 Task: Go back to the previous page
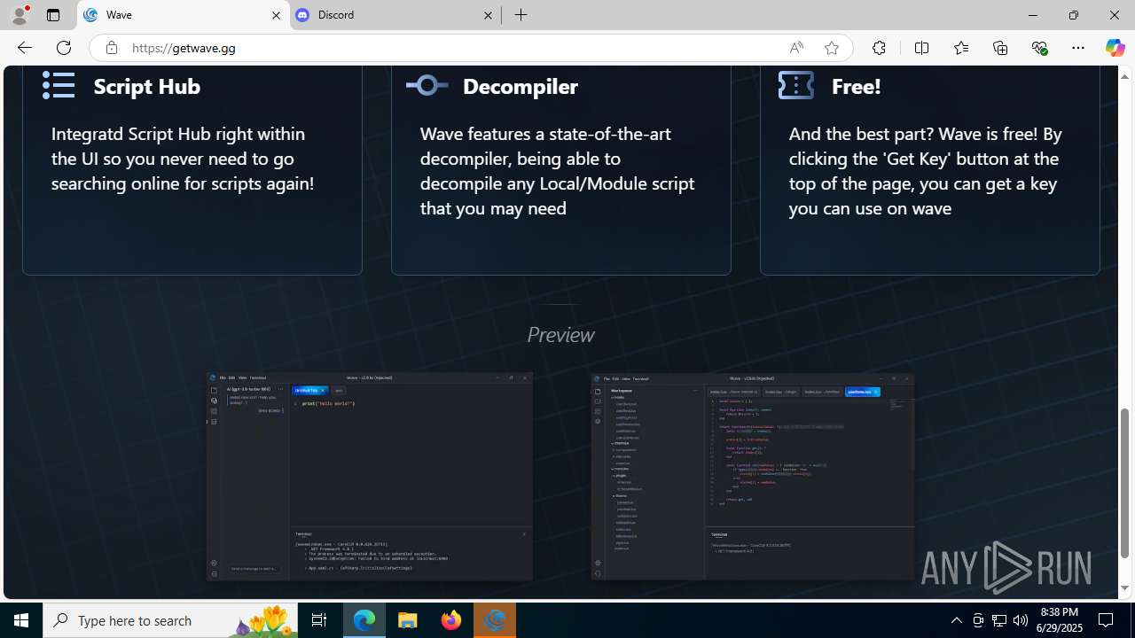coord(24,48)
